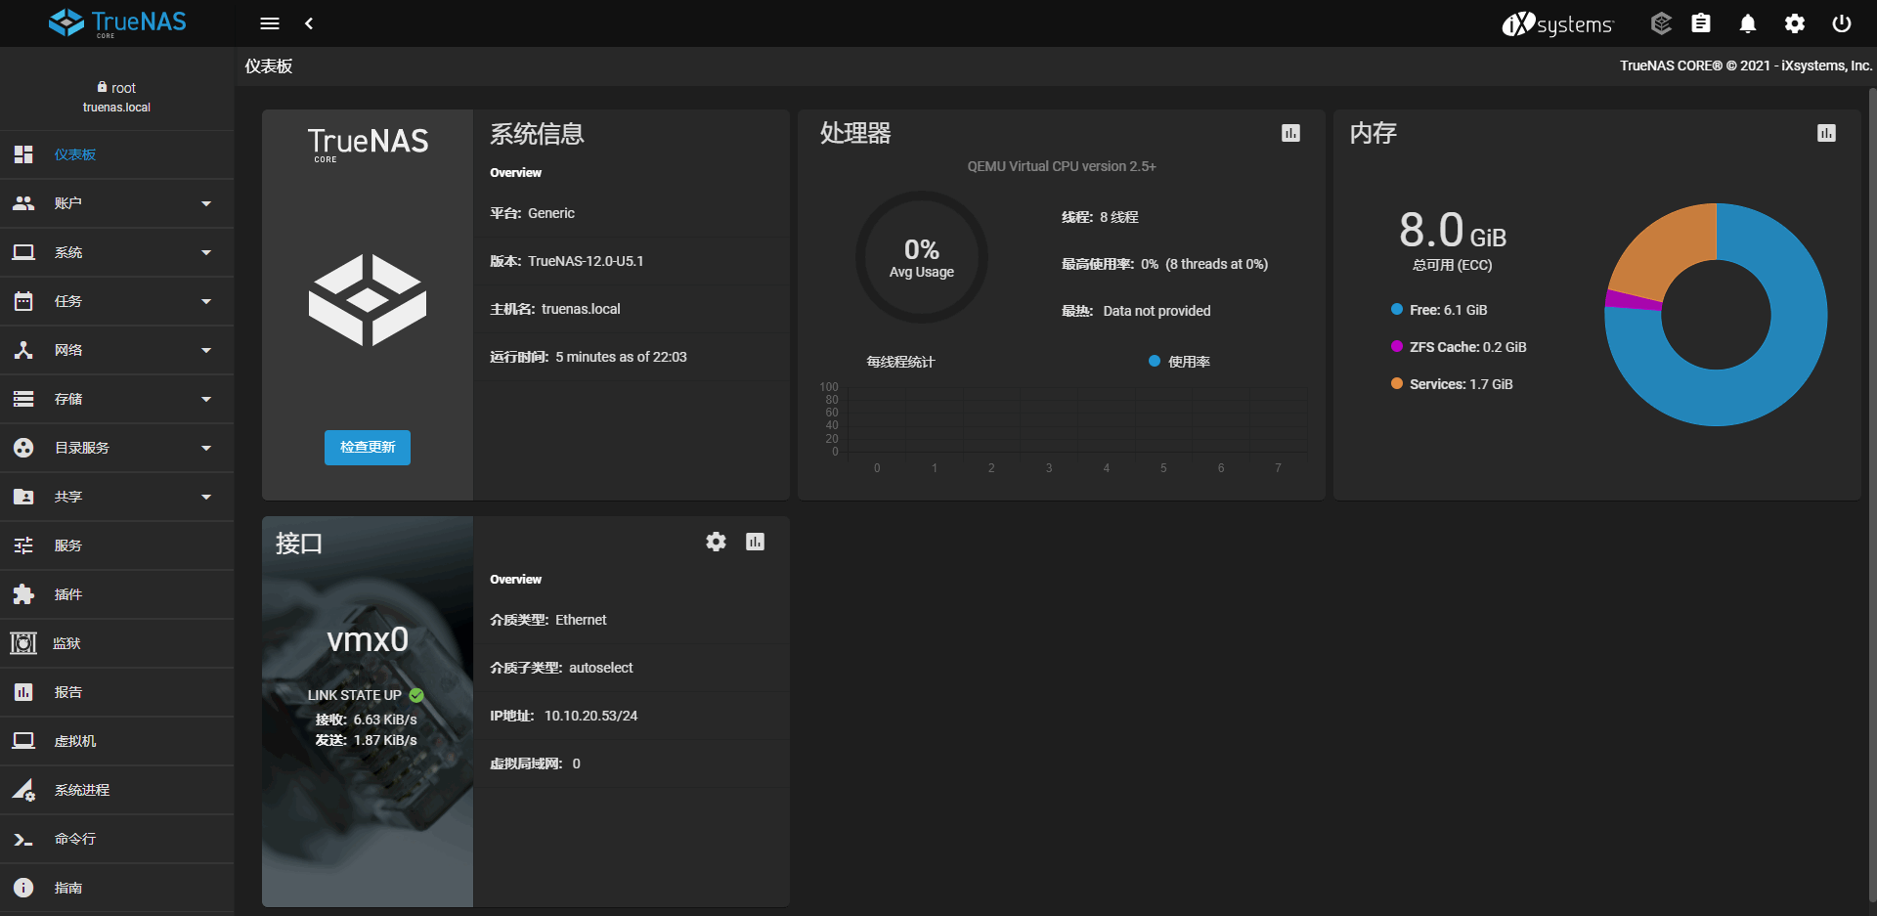Open 仪表板 dashboard menu item

point(117,154)
